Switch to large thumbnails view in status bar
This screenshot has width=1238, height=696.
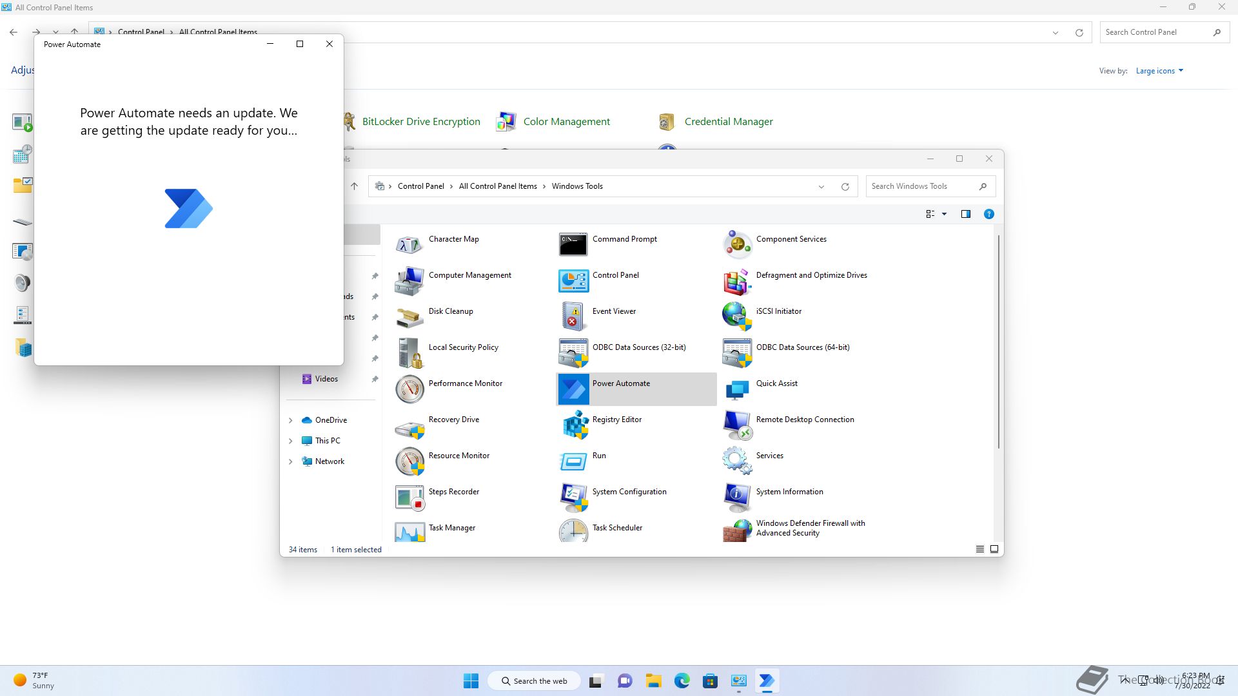(x=994, y=549)
